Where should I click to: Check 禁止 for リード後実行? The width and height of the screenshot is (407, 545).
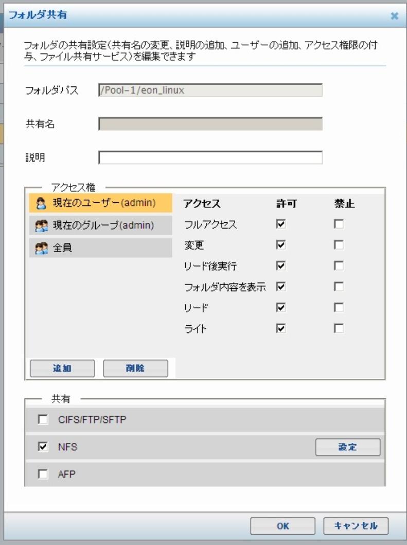pos(339,266)
